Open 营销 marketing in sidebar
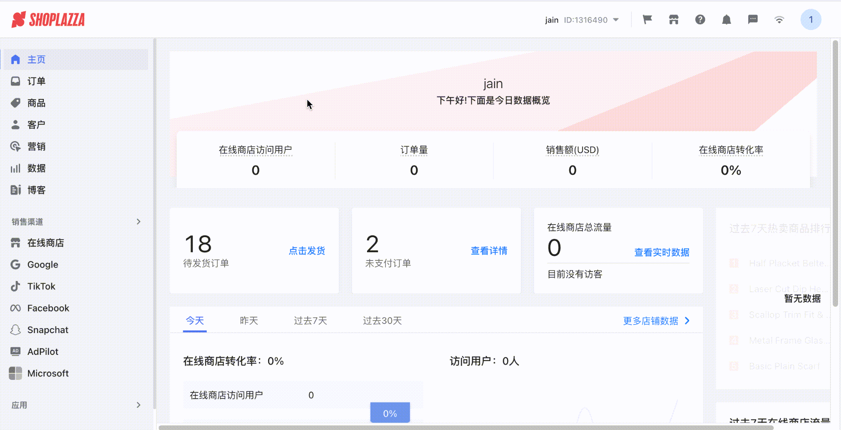 click(x=75, y=146)
